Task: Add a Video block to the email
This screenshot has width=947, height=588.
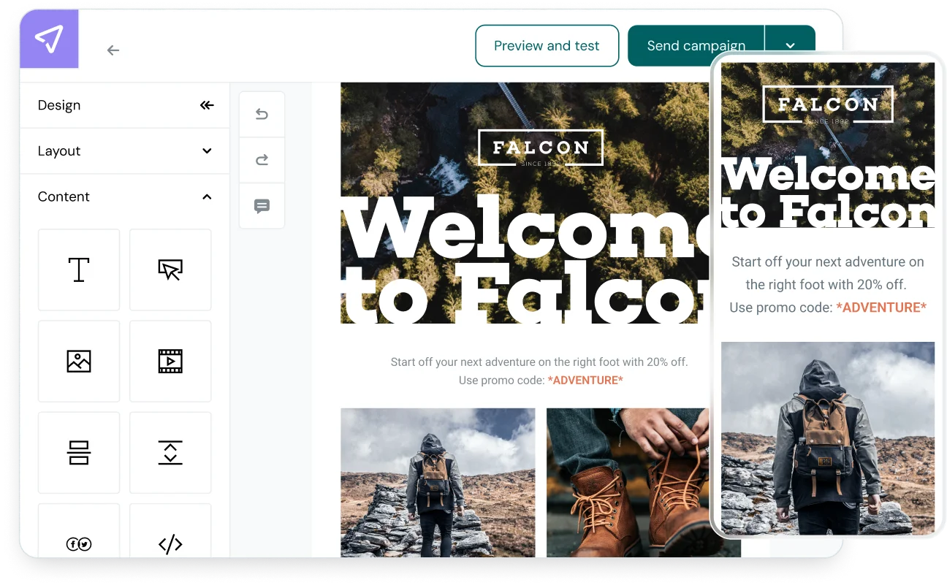Action: (x=170, y=361)
